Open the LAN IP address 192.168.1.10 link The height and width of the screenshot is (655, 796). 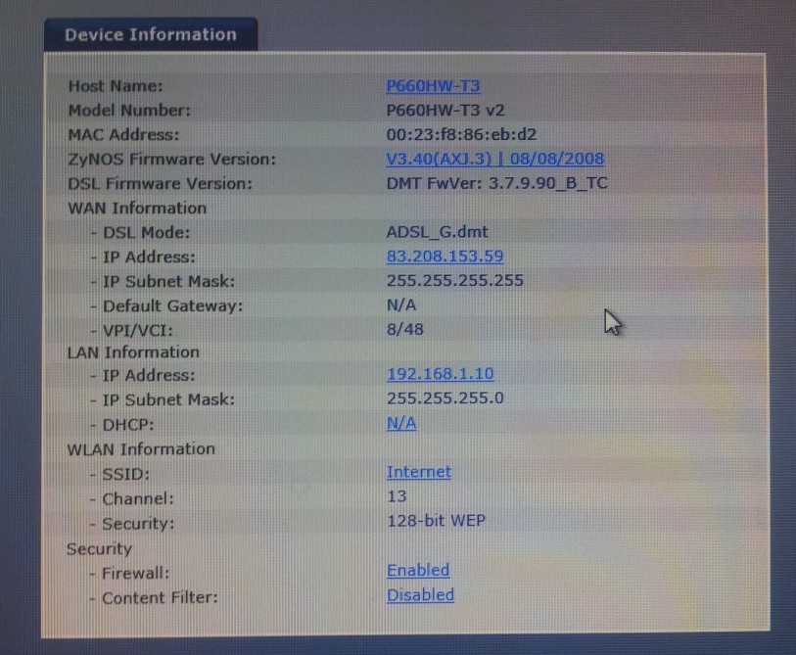440,374
